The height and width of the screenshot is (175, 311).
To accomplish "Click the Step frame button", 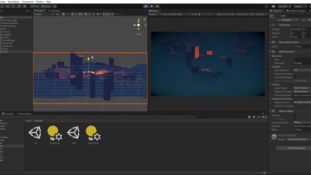I will click(x=157, y=6).
